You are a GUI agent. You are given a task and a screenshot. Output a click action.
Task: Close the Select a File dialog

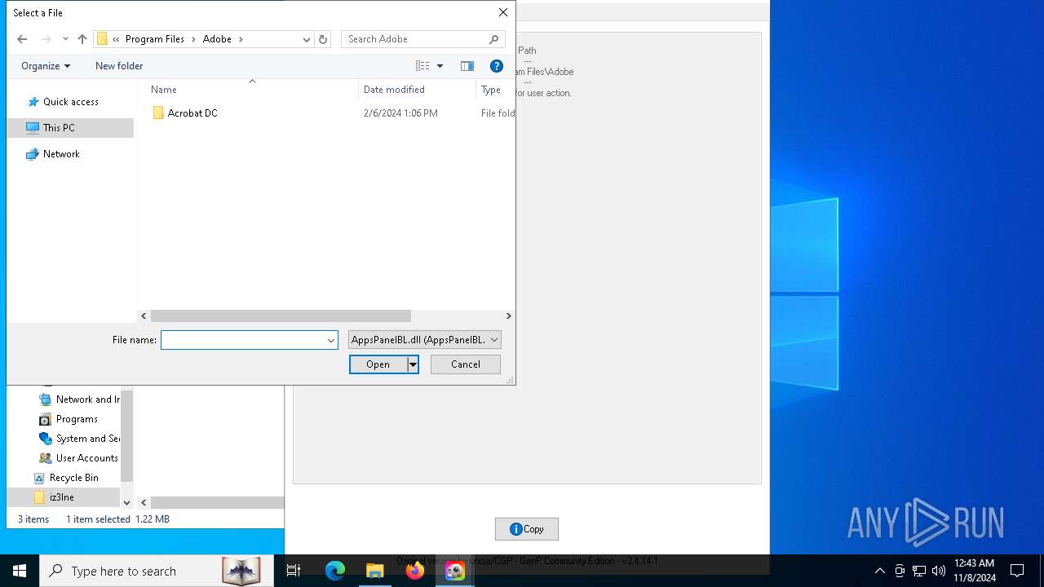pos(503,12)
